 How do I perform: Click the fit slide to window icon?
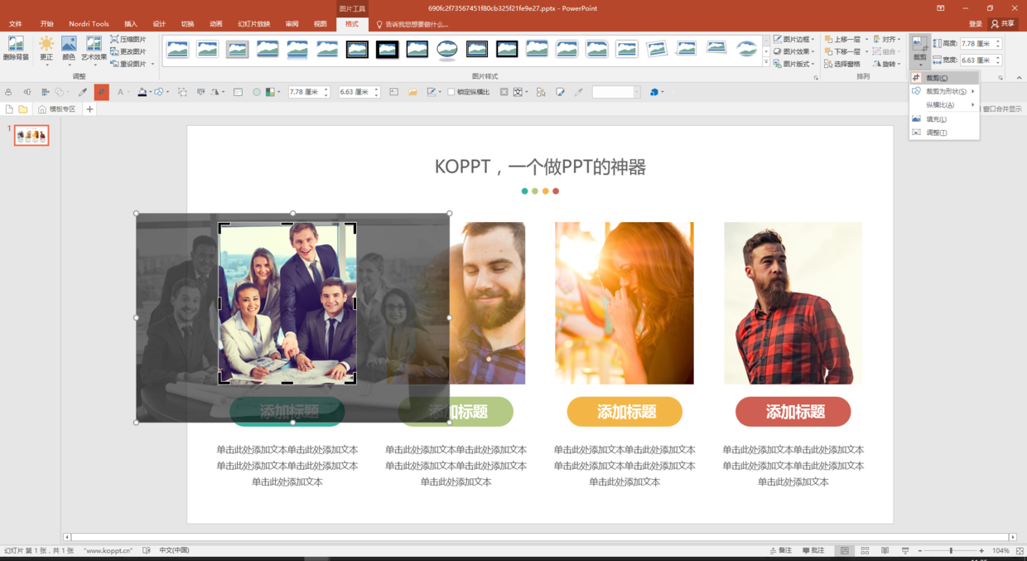click(x=1019, y=550)
